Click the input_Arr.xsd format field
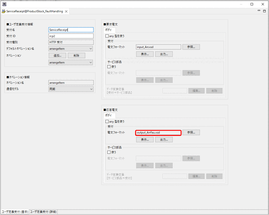 point(159,47)
